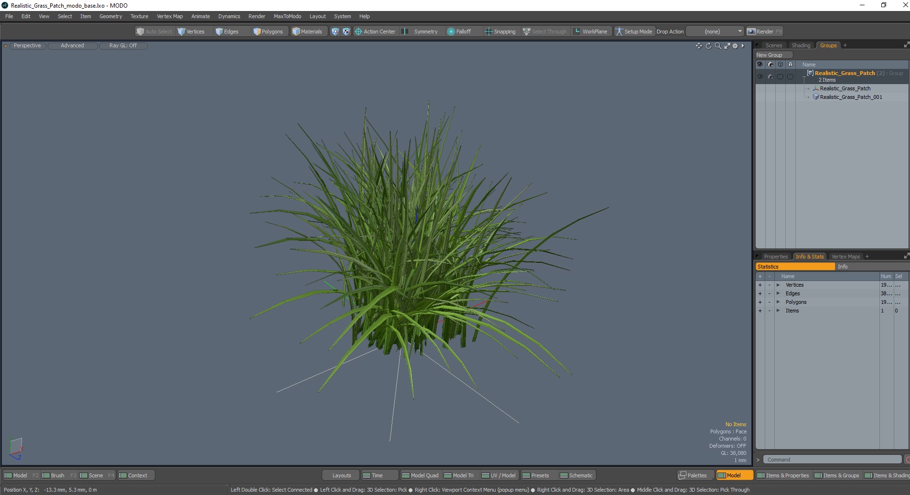Click the viewport pan icon

[699, 46]
